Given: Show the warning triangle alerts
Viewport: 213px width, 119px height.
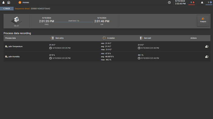Looking at the screenshot, I should click(202, 2).
